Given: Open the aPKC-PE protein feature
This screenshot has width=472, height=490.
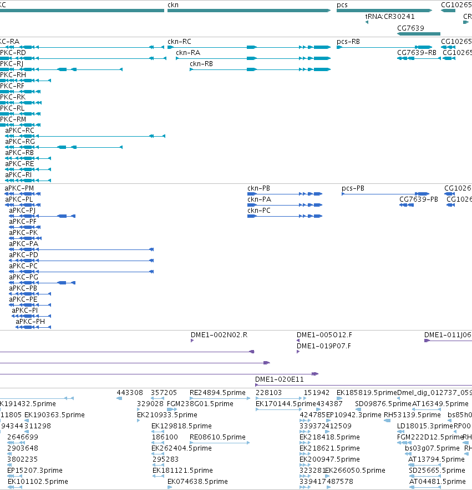Looking at the screenshot, I should click(x=30, y=305).
